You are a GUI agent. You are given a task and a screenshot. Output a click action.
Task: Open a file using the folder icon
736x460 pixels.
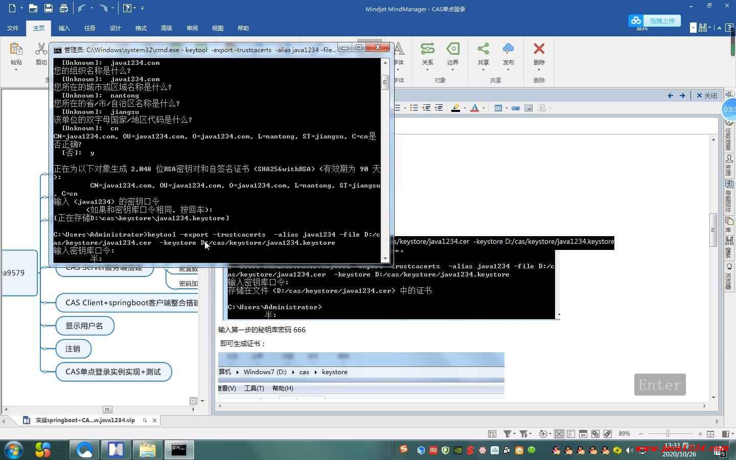pos(33,8)
